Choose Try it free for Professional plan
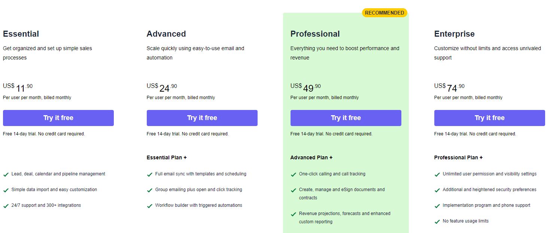Image resolution: width=547 pixels, height=233 pixels. (x=346, y=118)
